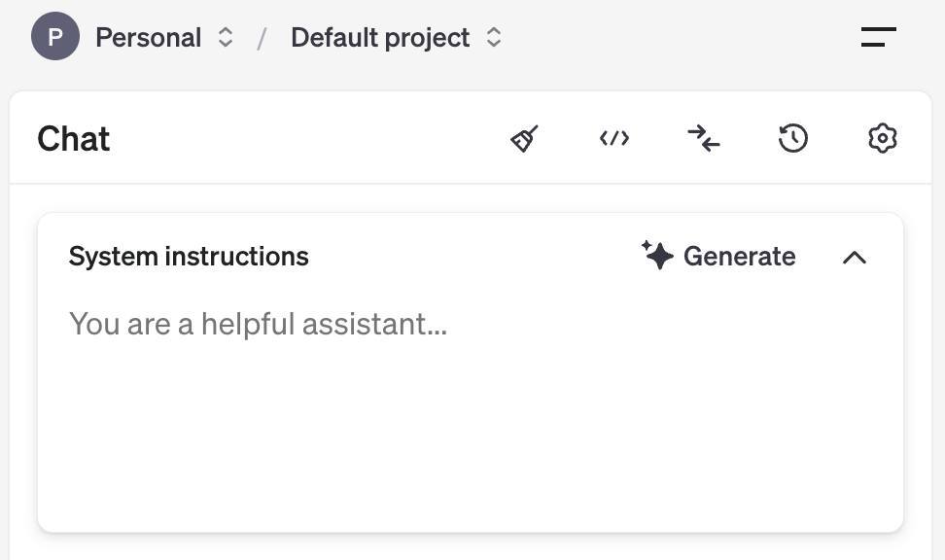Open the chat settings gear icon
Screen dimensions: 945x560
tap(882, 139)
